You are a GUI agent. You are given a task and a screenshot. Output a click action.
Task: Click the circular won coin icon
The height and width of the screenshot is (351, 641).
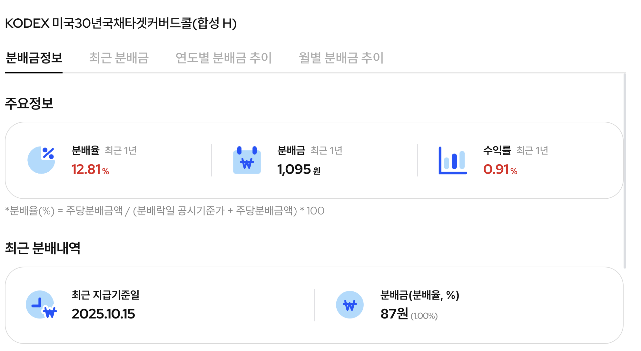point(350,305)
